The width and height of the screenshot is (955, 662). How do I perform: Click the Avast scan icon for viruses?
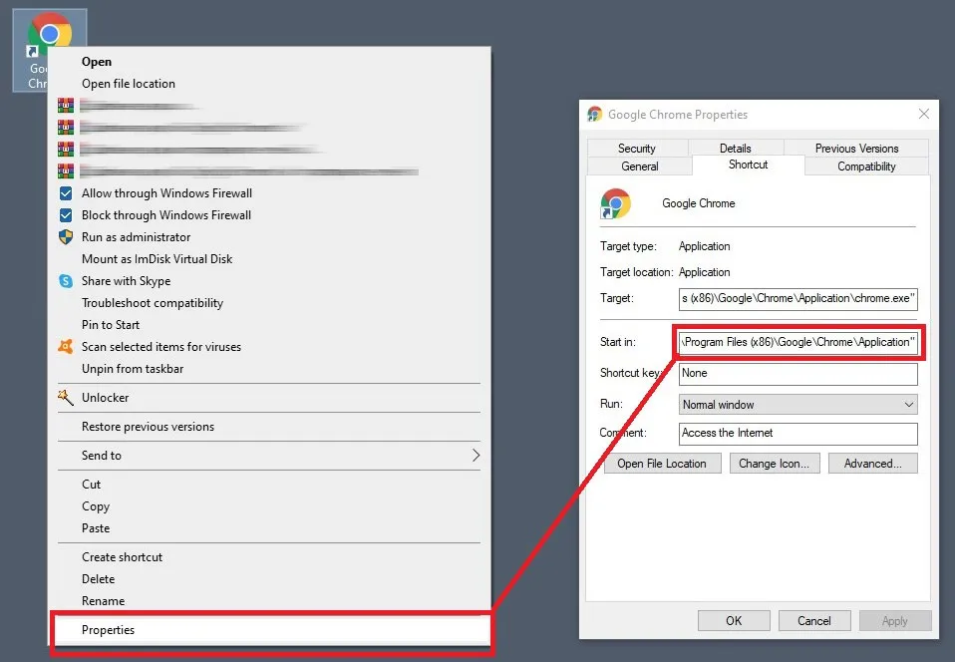pos(66,347)
